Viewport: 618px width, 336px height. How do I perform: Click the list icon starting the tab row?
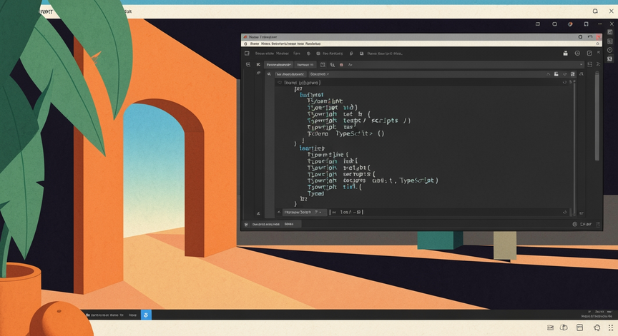pos(248,64)
